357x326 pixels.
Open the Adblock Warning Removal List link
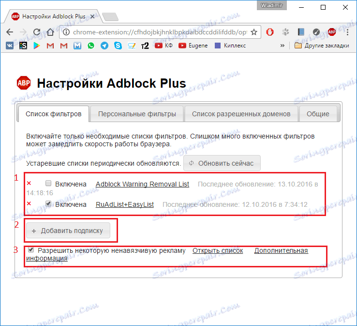[142, 184]
